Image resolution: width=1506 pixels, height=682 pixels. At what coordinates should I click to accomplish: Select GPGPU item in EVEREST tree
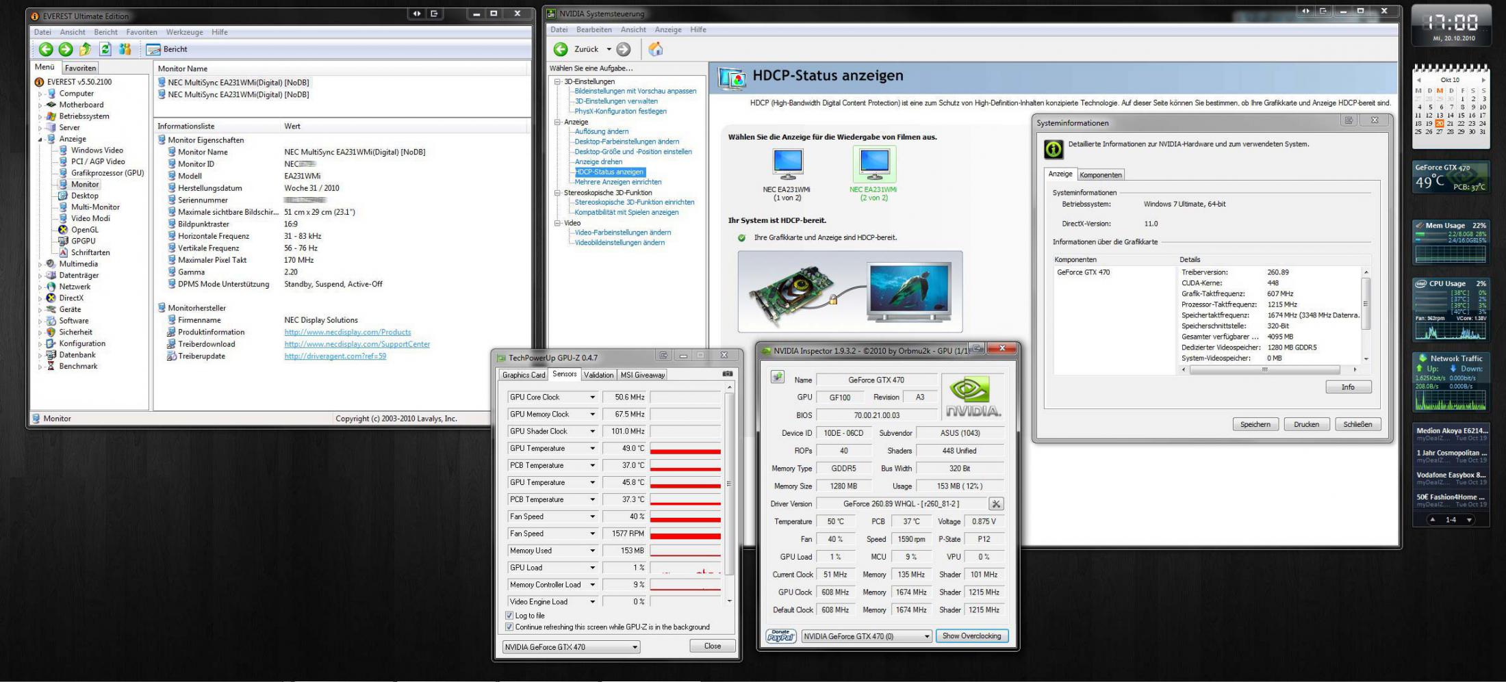click(x=83, y=241)
